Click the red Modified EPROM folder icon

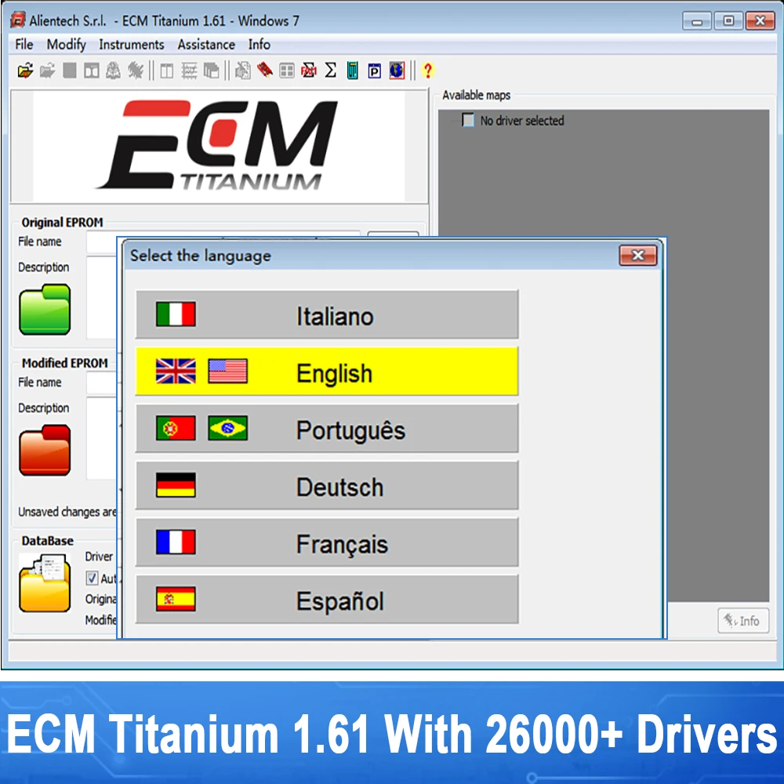click(45, 450)
